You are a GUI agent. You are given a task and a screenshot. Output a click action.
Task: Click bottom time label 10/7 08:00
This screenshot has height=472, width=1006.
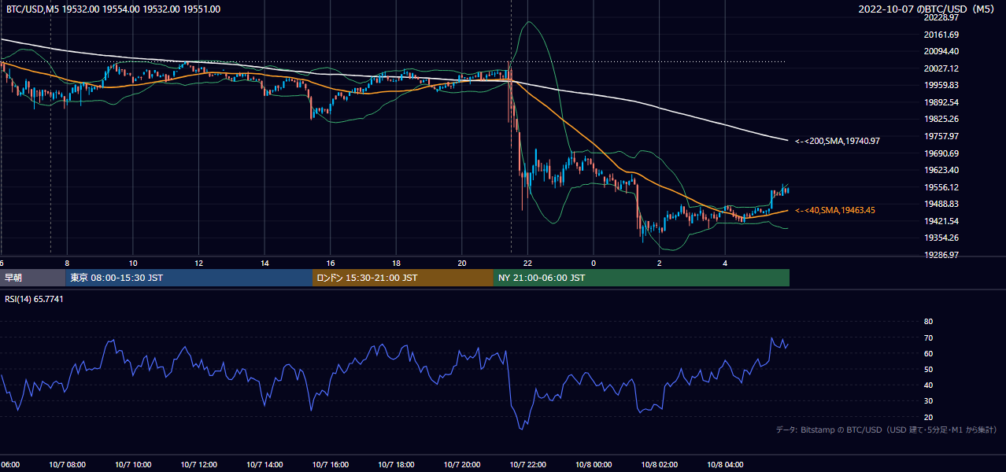(67, 465)
